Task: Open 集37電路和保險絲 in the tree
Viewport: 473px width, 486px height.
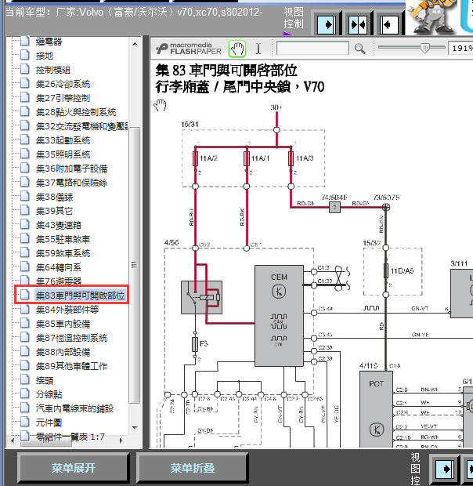Action: 71,183
